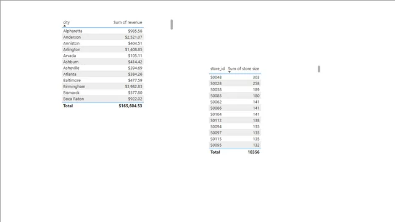The height and width of the screenshot is (222, 395).
Task: Select the Boca Raton city cell
Action: click(x=73, y=99)
